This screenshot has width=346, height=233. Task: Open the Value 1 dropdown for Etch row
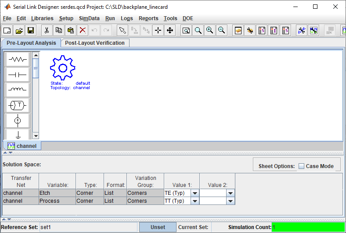pyautogui.click(x=195, y=193)
